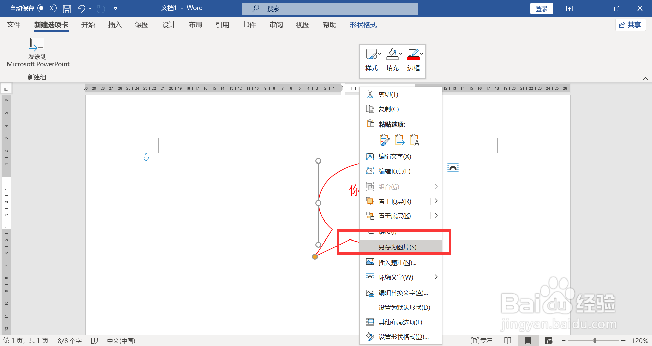Click in the search box

(330, 8)
